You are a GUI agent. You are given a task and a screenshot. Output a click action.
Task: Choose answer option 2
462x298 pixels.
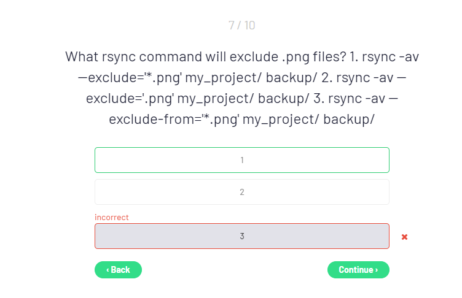241,192
